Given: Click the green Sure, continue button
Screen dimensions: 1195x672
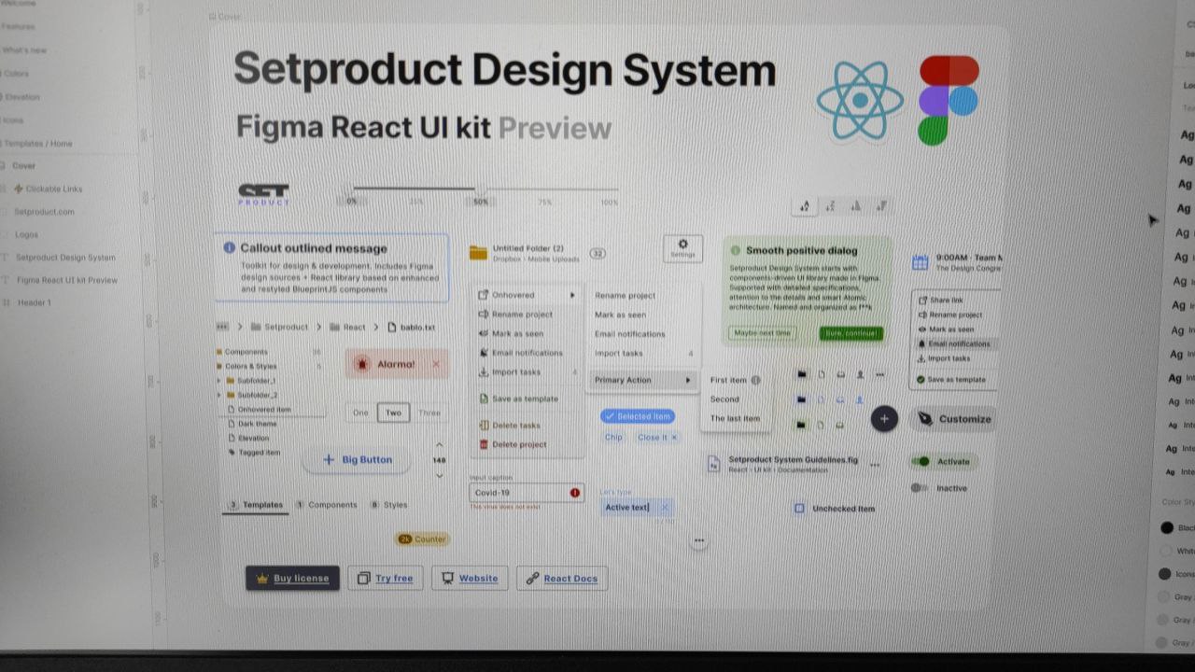Looking at the screenshot, I should tap(851, 332).
